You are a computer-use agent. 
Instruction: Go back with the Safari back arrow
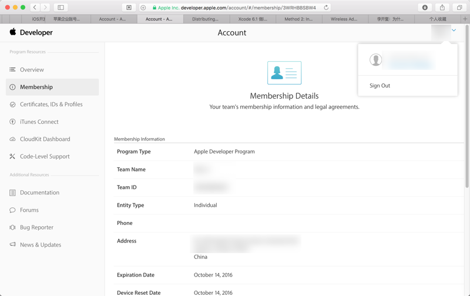pyautogui.click(x=35, y=8)
